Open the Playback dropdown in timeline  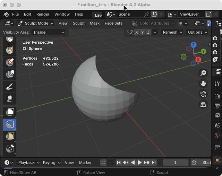click(x=28, y=162)
